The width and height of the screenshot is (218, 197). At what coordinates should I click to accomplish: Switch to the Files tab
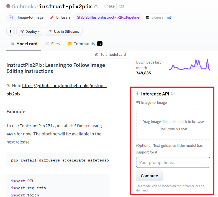tap(52, 44)
